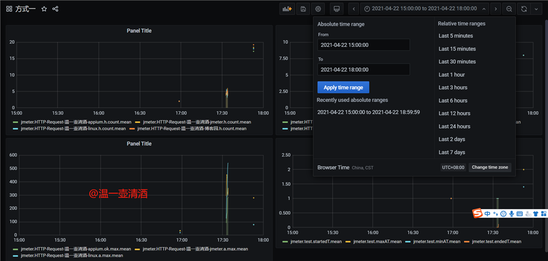This screenshot has width=548, height=261.
Task: Choose Last 2 days
Action: (452, 139)
